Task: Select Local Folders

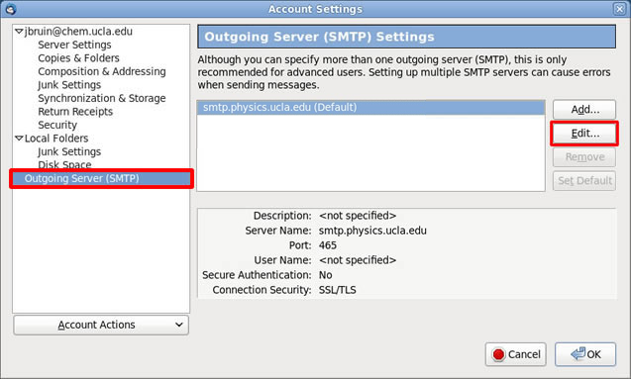Action: [56, 139]
